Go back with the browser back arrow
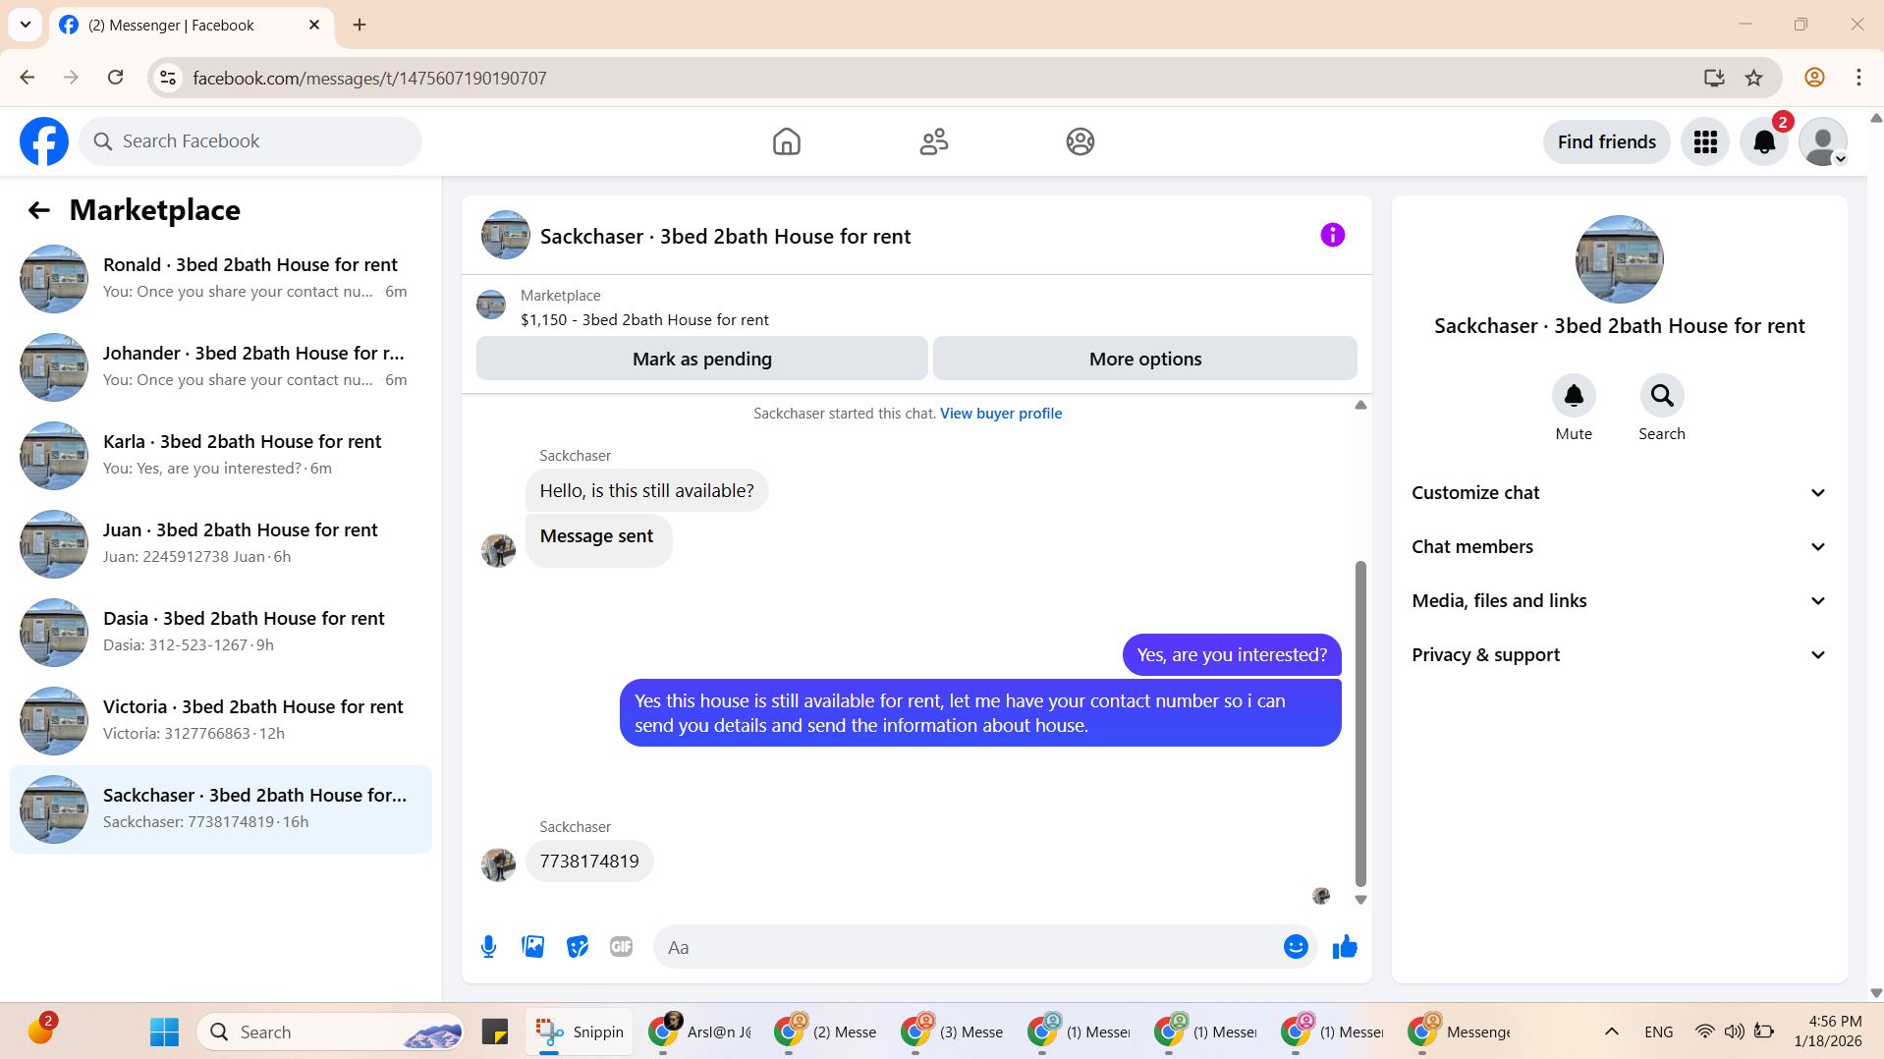The image size is (1884, 1059). coord(28,78)
